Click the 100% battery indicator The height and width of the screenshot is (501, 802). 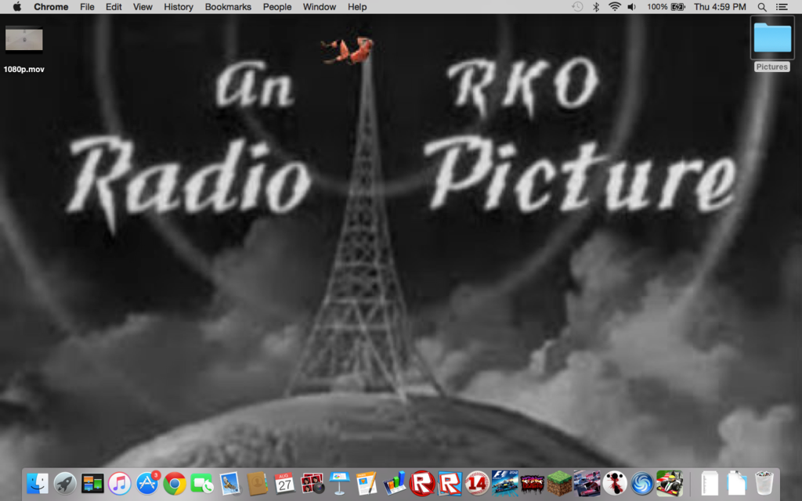pyautogui.click(x=666, y=6)
